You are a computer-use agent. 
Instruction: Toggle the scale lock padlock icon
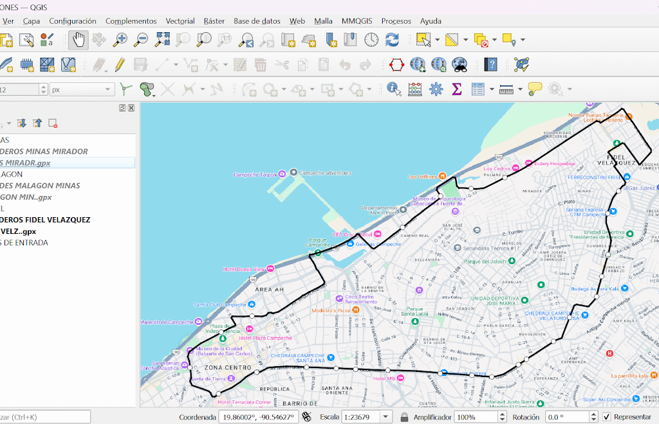404,417
